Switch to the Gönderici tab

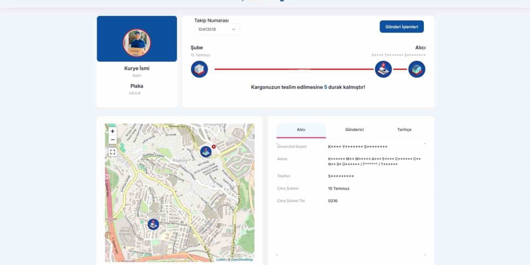(354, 130)
